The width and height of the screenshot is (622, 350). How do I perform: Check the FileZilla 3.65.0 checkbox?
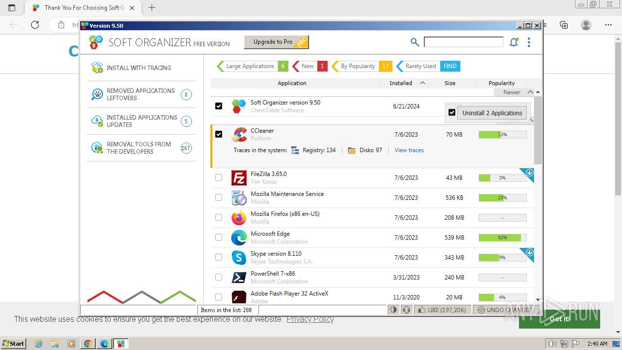tap(219, 177)
